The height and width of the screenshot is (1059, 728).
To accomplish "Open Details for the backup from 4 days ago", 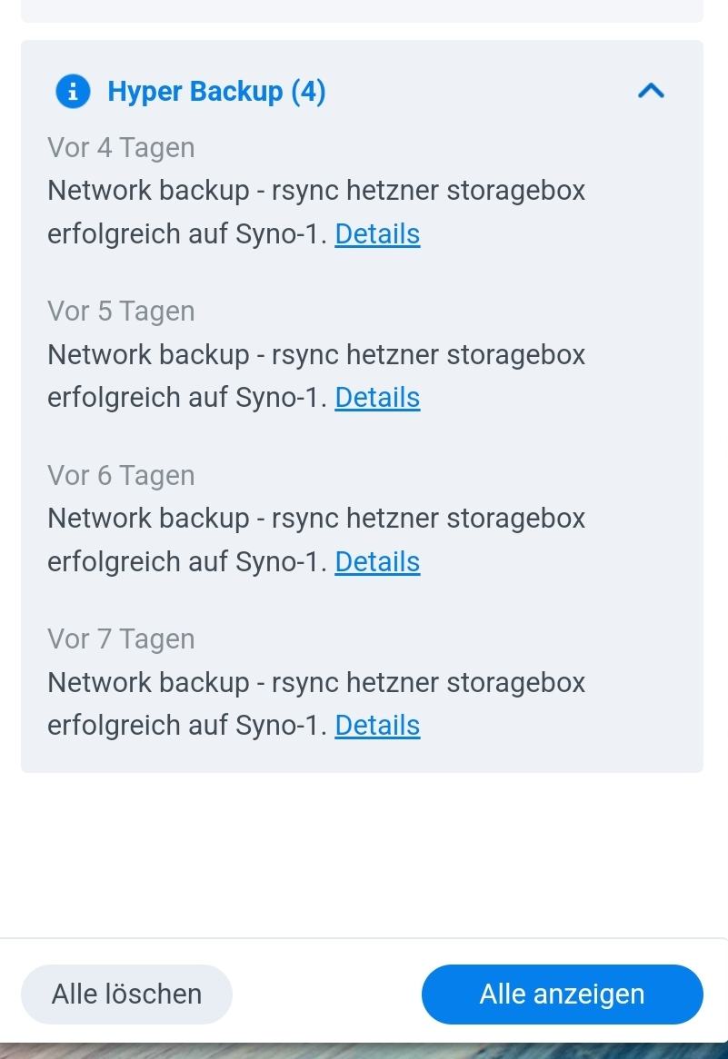I will pyautogui.click(x=377, y=234).
